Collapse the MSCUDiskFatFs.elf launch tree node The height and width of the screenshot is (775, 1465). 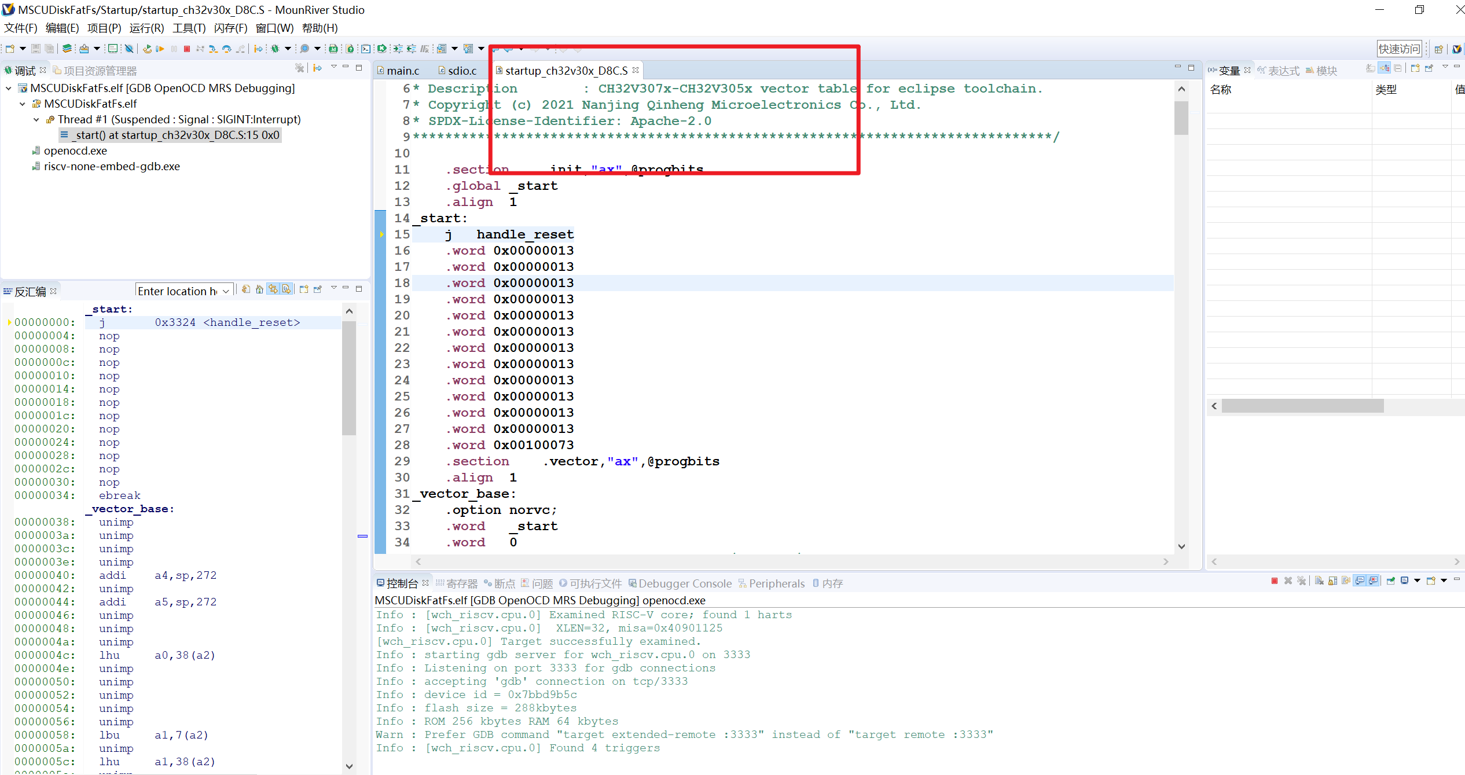tap(8, 89)
